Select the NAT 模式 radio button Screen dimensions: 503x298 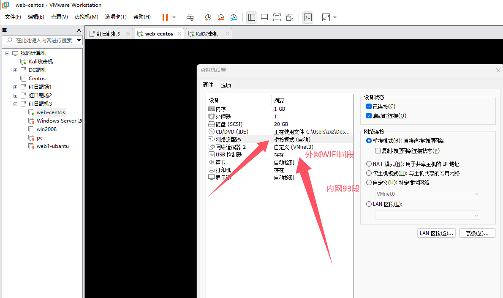tap(369, 164)
